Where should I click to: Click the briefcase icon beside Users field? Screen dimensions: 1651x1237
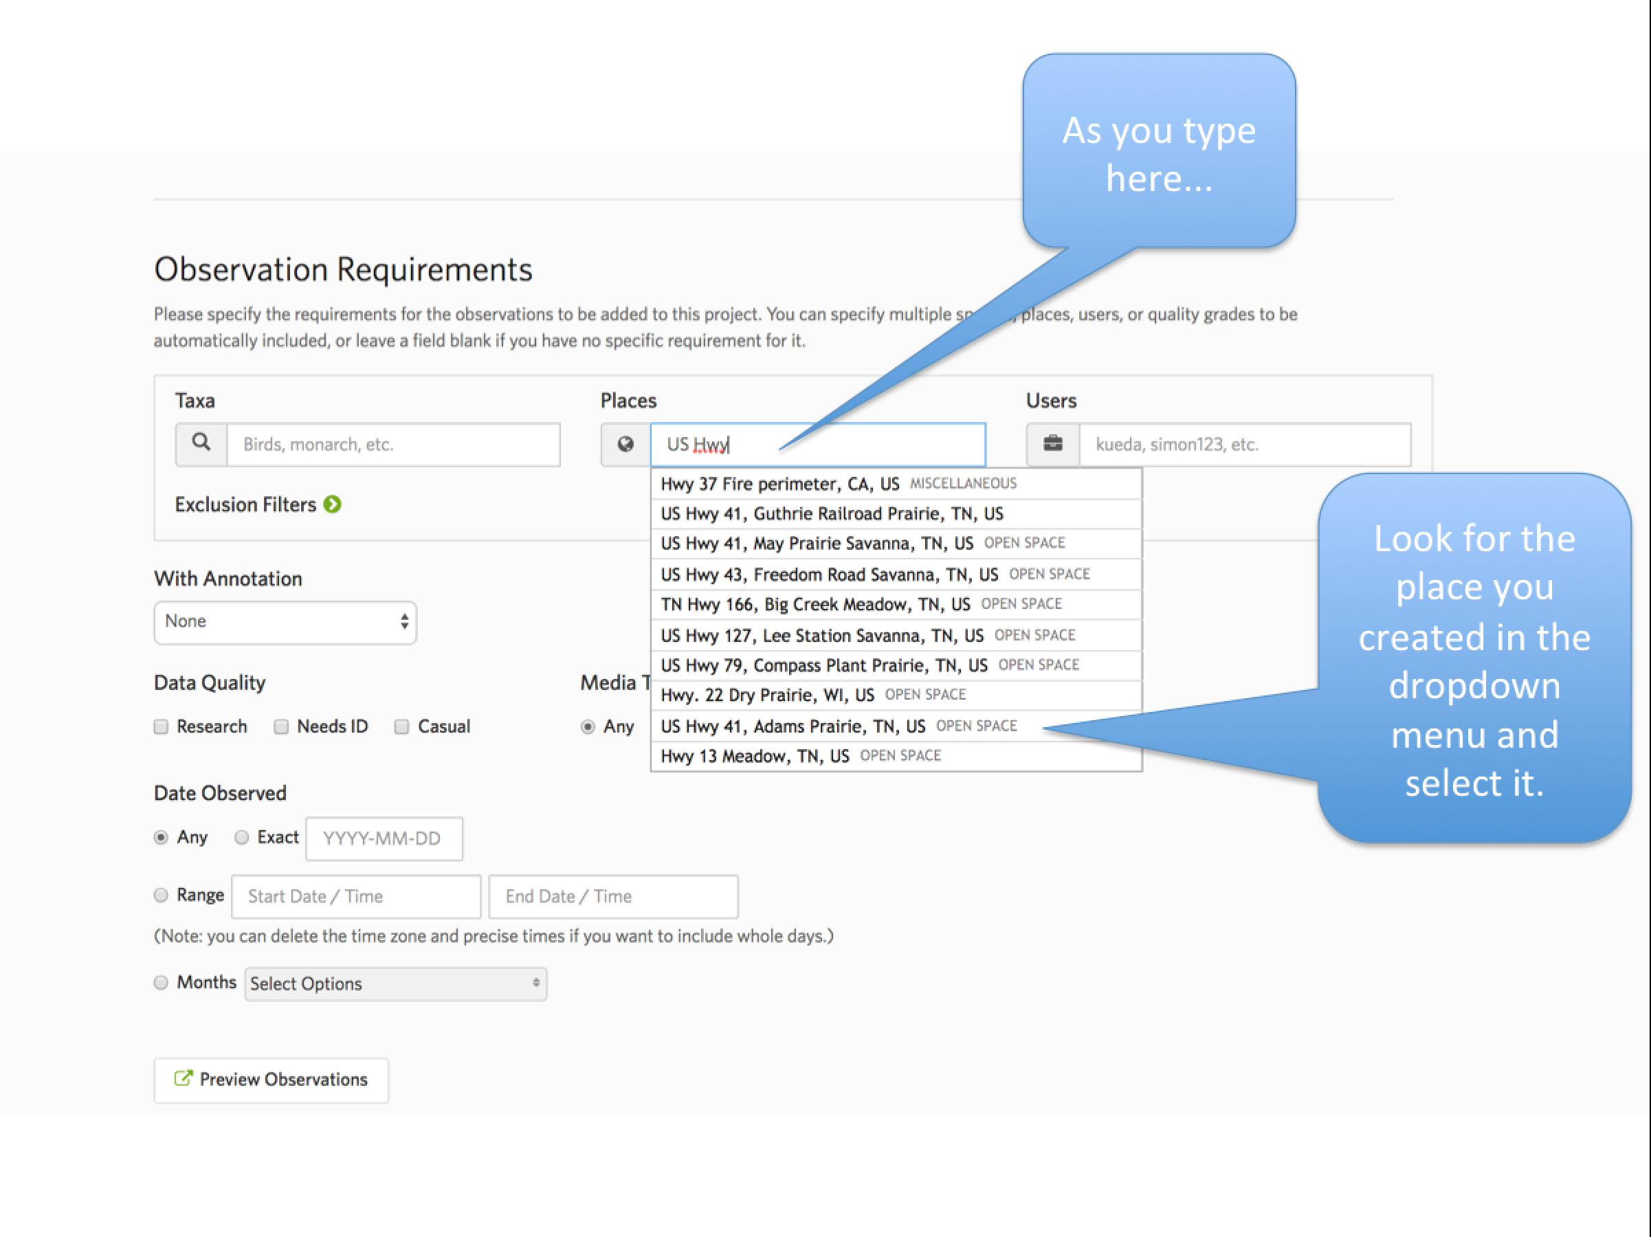coord(1052,445)
